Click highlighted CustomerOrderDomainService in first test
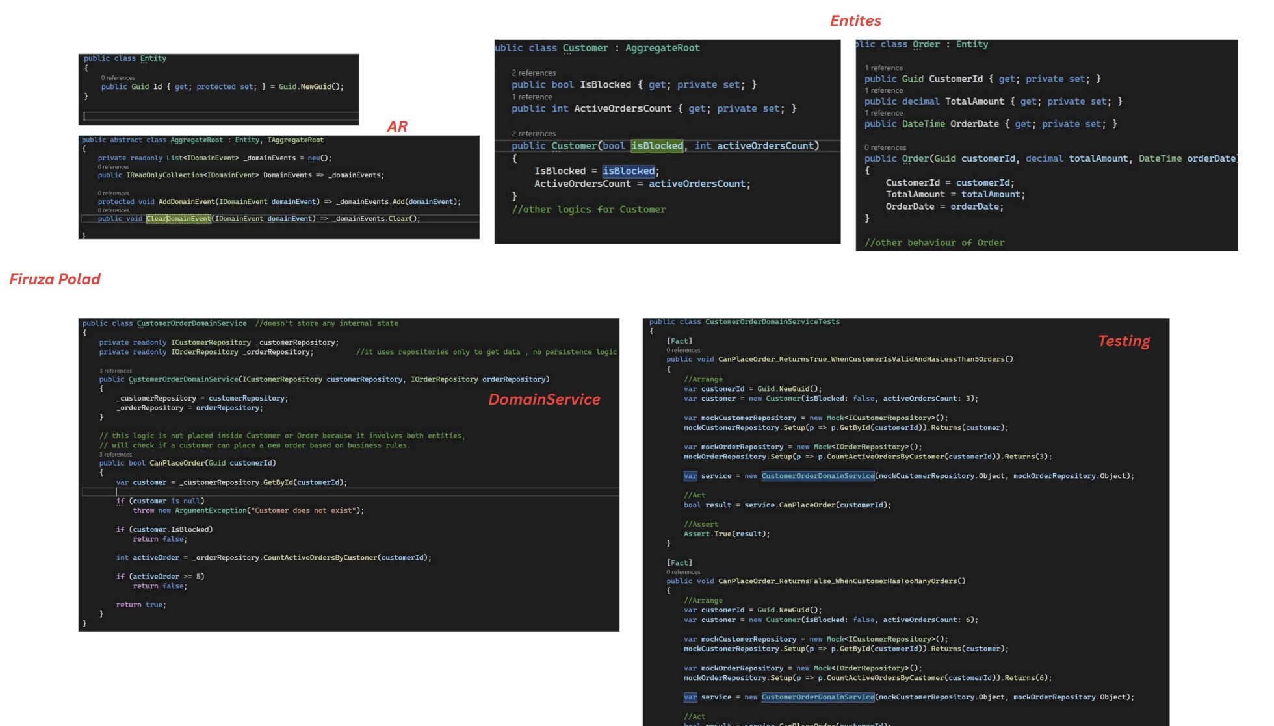This screenshot has height=726, width=1274. click(x=817, y=476)
